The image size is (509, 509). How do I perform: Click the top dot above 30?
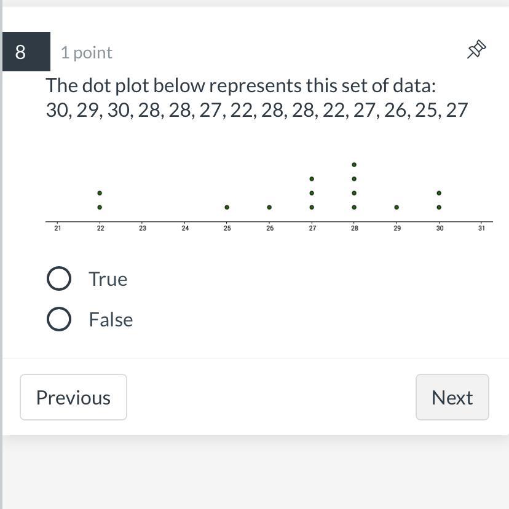click(439, 193)
